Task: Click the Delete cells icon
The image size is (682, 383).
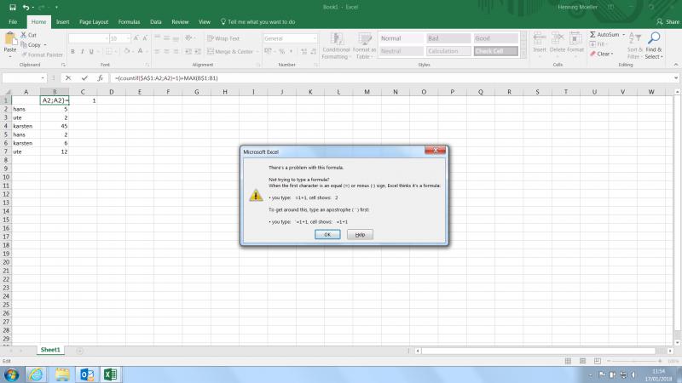Action: (558, 38)
